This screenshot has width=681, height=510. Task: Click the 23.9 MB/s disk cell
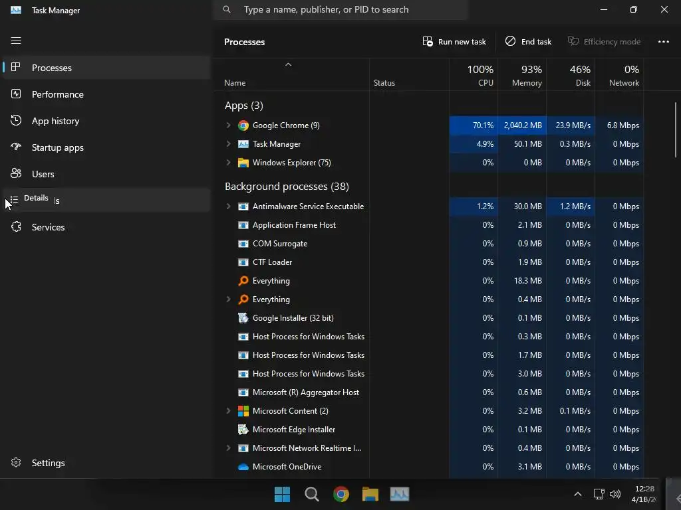570,126
